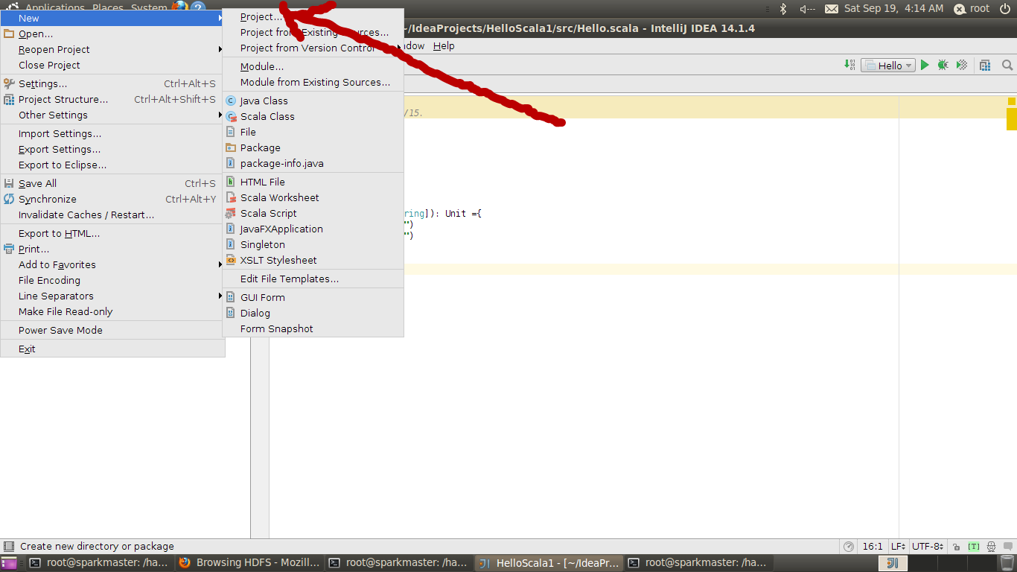Choose Import Settings... entry
The image size is (1017, 572).
112,133
